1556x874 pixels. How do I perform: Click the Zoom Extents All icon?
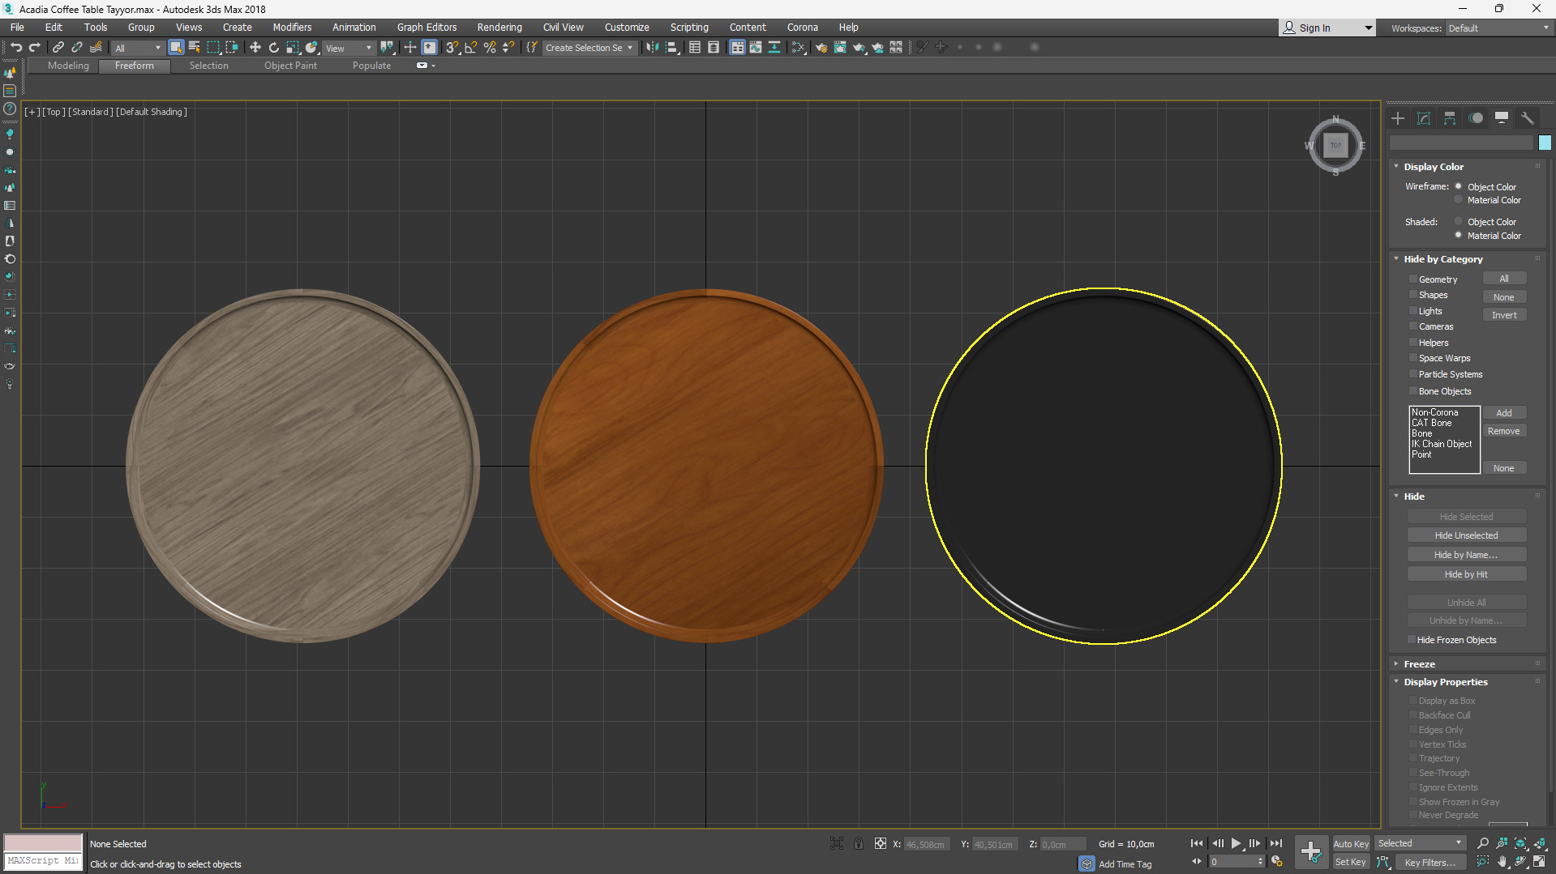[1539, 843]
